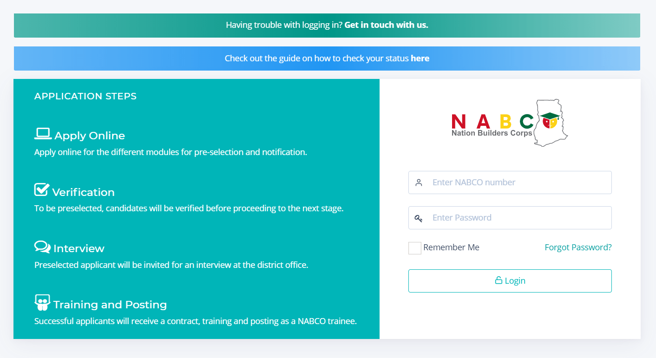Click the Training and Posting heading
656x358 pixels.
point(110,305)
